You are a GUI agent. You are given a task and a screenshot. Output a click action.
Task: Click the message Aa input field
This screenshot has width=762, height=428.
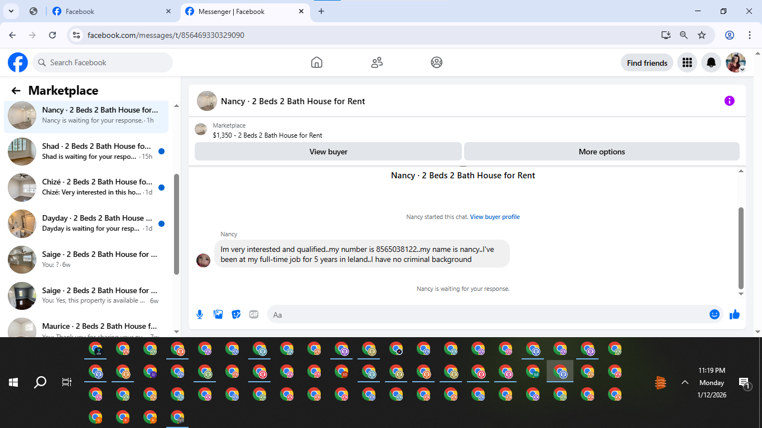488,315
